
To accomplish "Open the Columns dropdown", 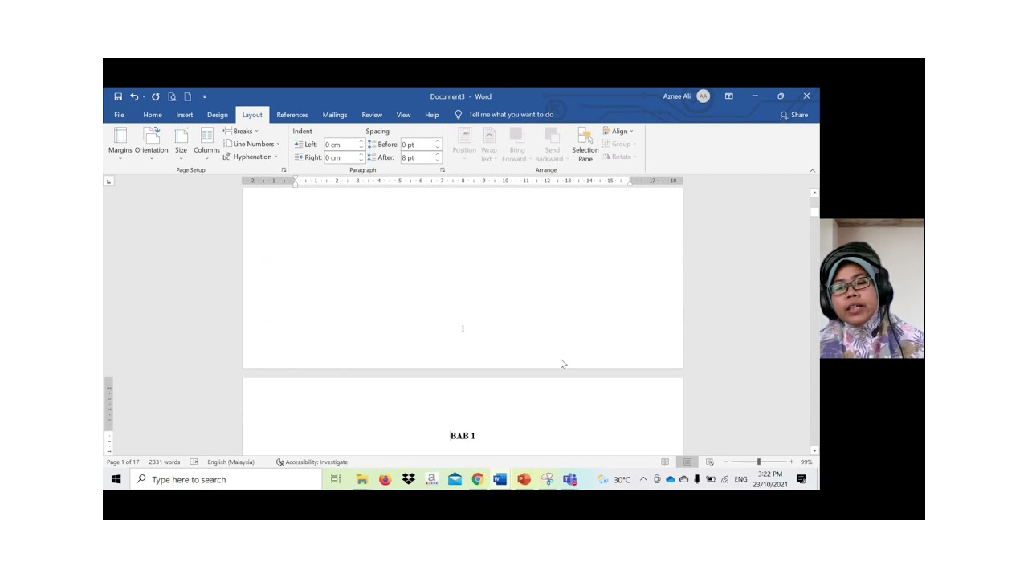I will click(x=206, y=144).
